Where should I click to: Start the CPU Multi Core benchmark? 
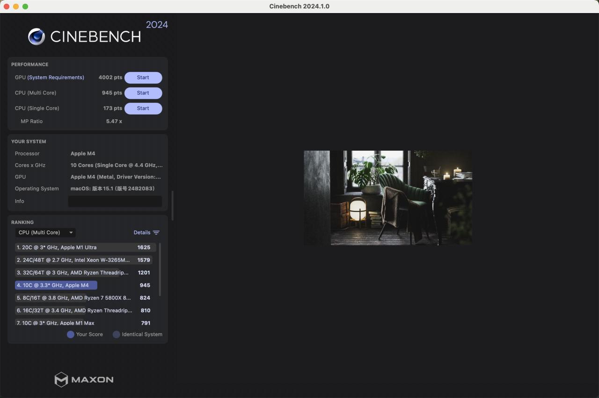click(143, 93)
